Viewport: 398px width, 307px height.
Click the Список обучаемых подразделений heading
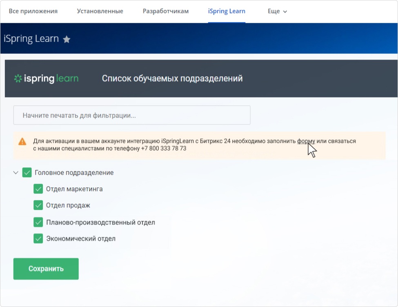pos(172,78)
